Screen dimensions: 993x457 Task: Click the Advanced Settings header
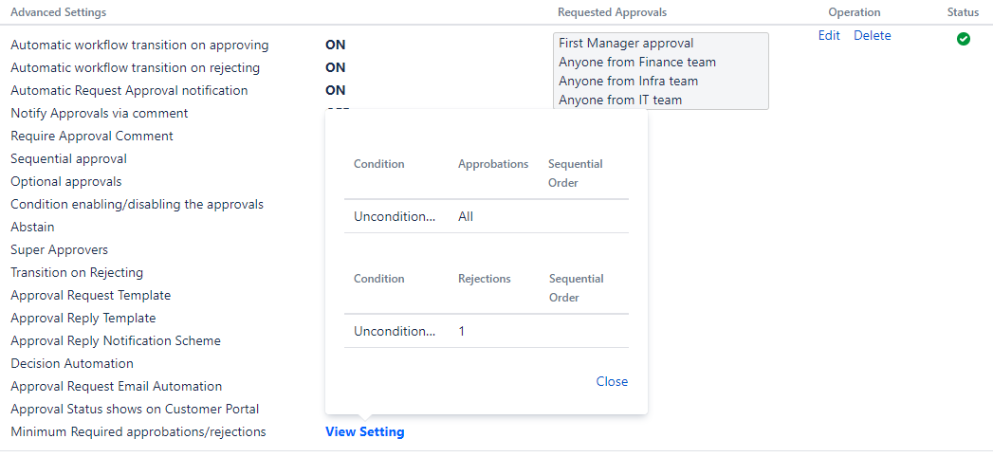coord(58,12)
